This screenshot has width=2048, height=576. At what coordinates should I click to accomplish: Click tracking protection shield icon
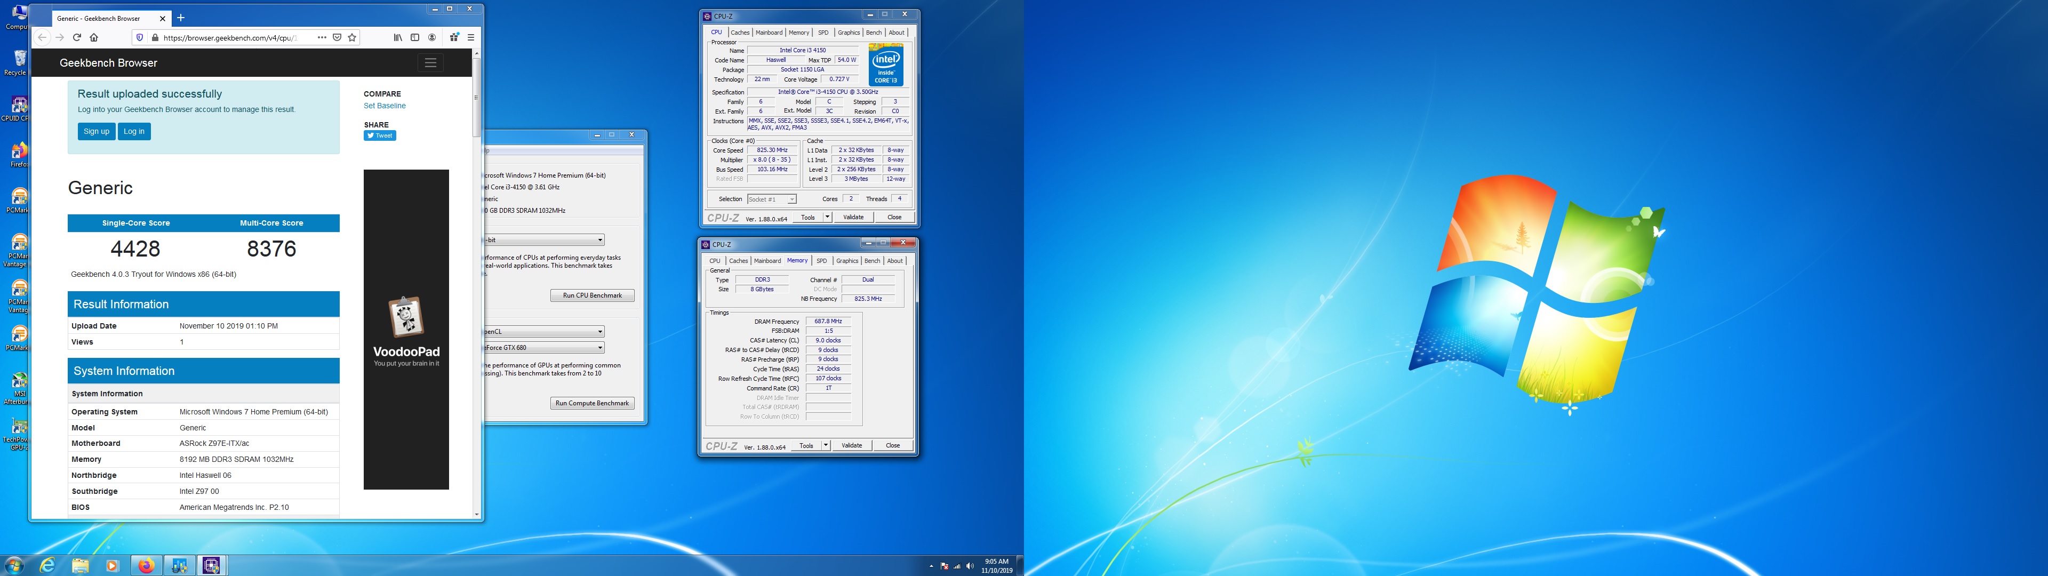coord(140,37)
